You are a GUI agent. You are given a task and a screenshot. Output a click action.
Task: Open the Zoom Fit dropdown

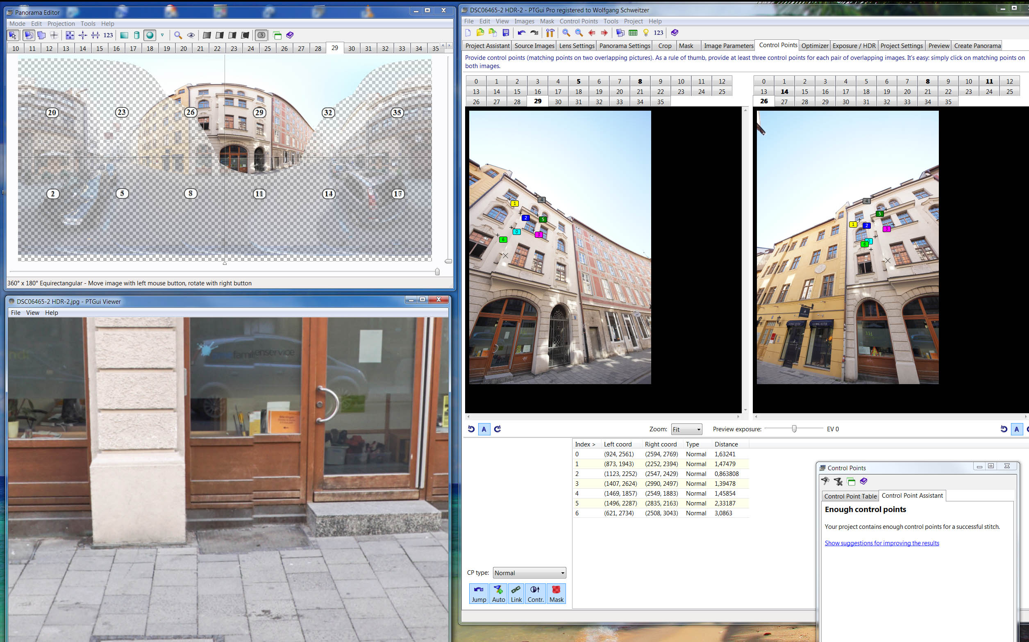click(686, 429)
